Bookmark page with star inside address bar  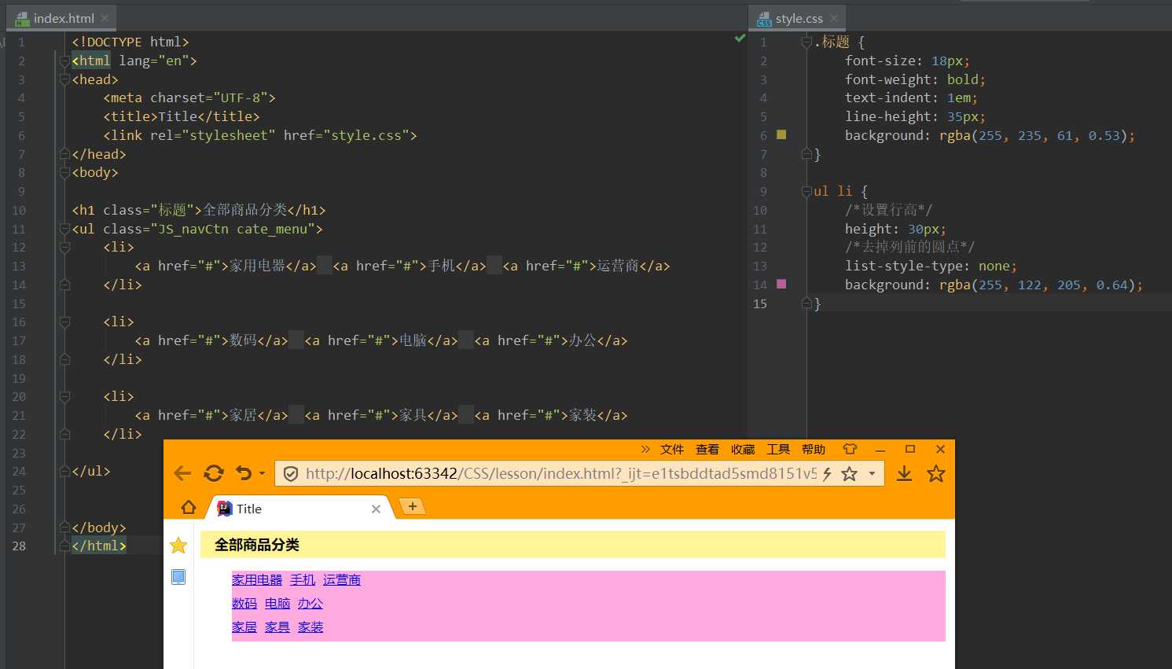point(850,474)
